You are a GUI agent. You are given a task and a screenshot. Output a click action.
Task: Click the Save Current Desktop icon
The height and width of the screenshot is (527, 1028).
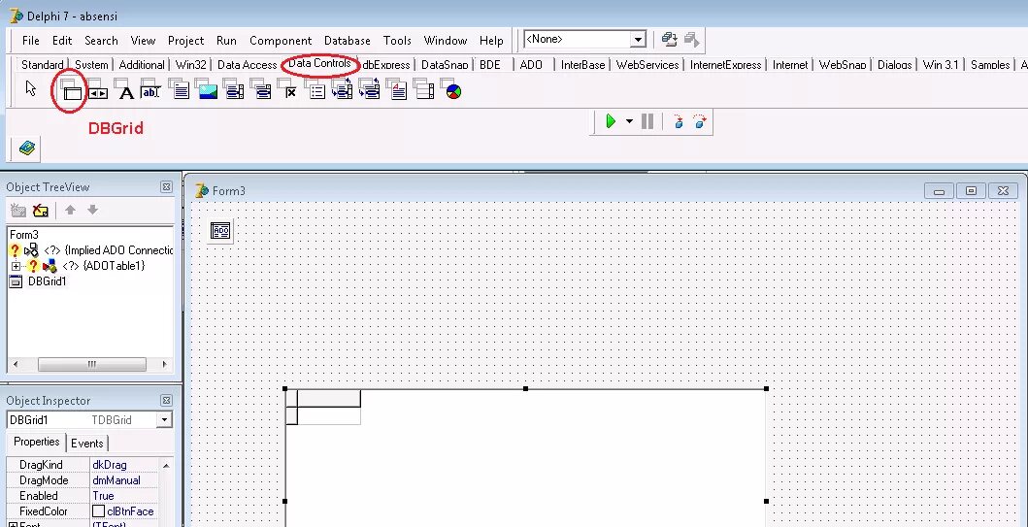[670, 40]
